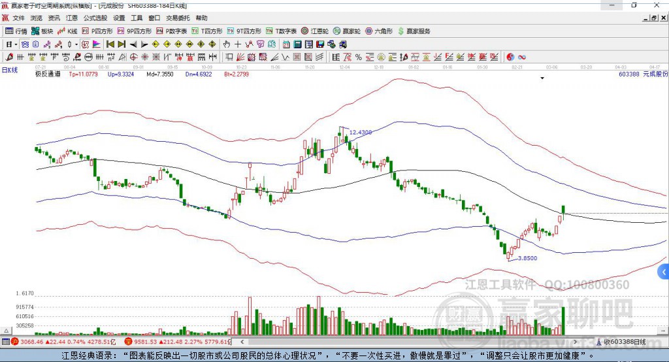The width and height of the screenshot is (669, 362).
Task: Open the 六角形 hexagon tool
Action: pyautogui.click(x=379, y=31)
